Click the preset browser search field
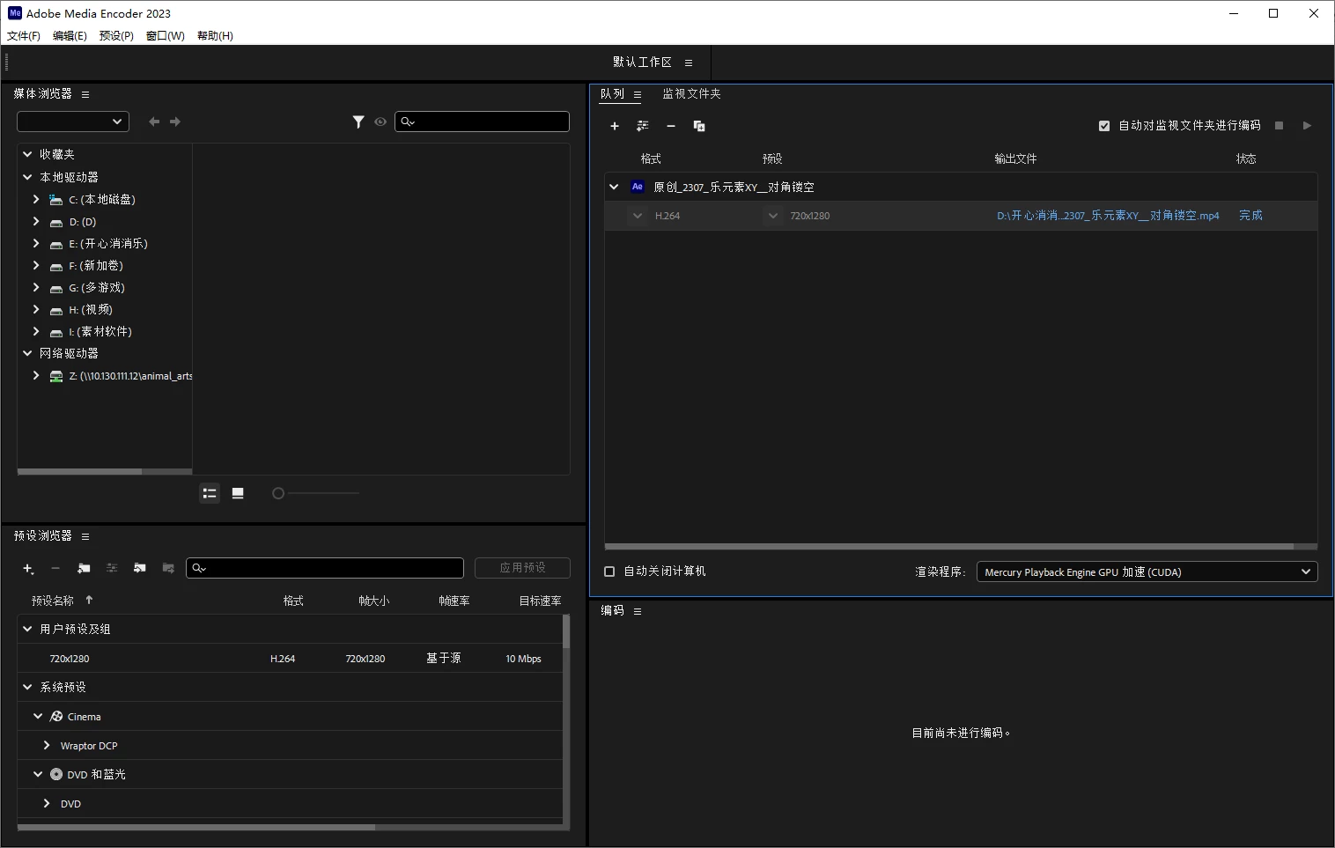 click(x=325, y=568)
